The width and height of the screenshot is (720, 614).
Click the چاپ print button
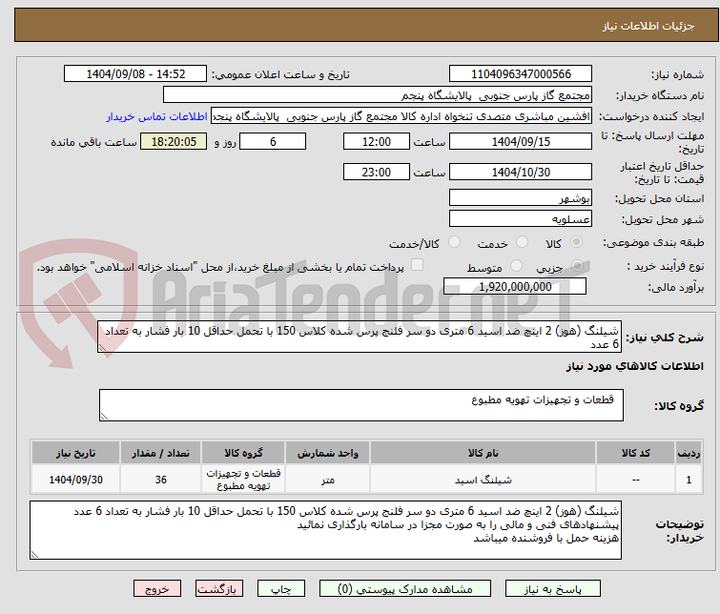click(281, 589)
